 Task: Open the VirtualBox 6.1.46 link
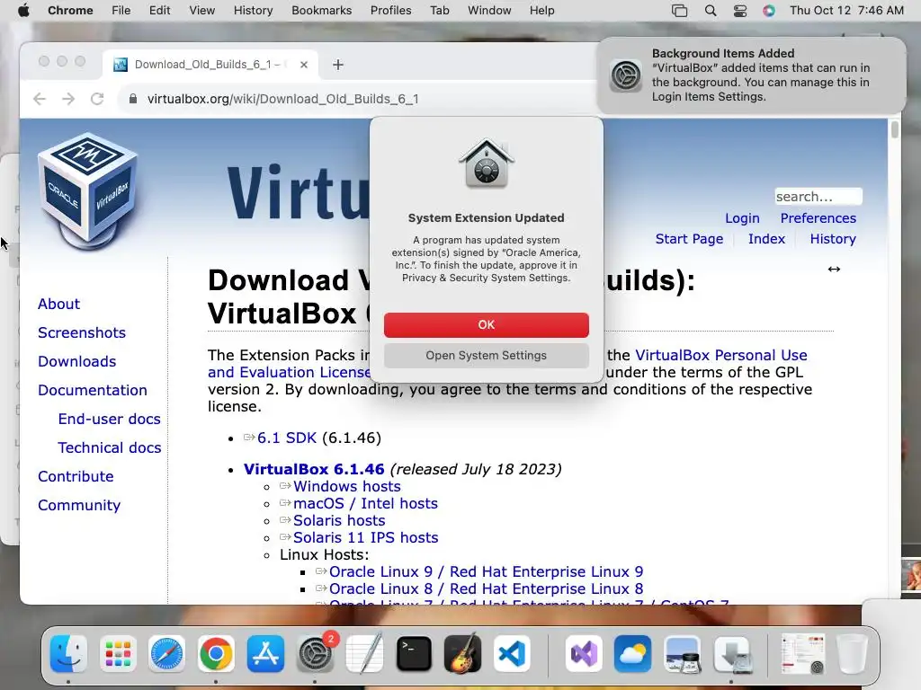coord(314,469)
